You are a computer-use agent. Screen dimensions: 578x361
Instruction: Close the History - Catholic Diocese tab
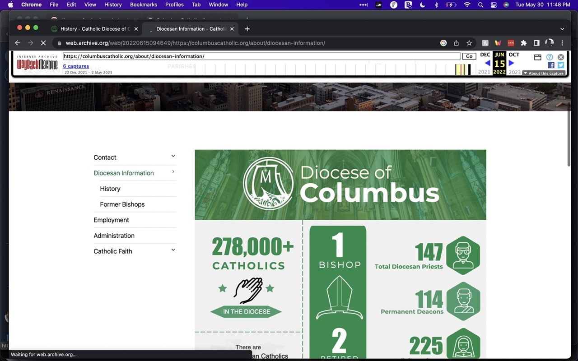[x=136, y=29]
